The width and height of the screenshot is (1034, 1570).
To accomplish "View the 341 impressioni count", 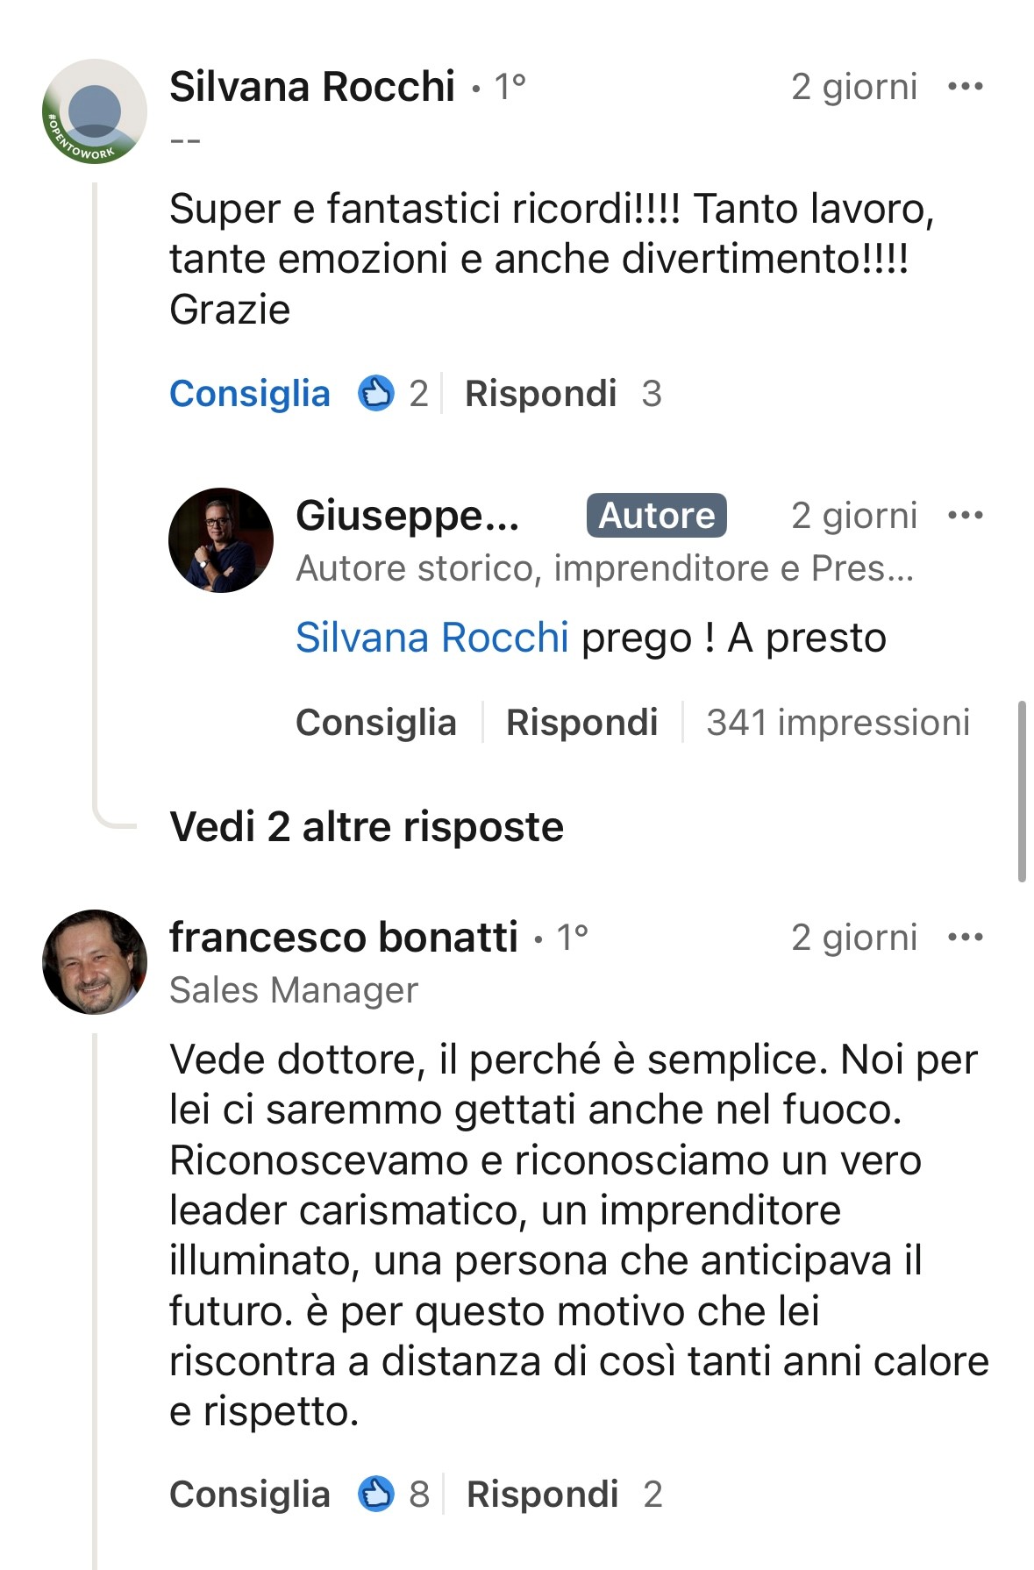I will coord(838,723).
